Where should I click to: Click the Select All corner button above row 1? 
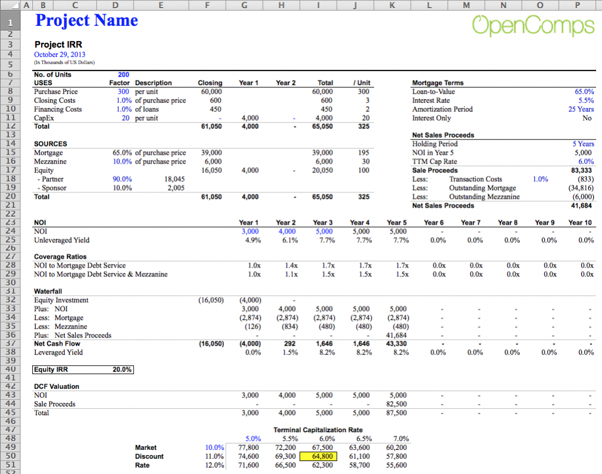[x=11, y=5]
